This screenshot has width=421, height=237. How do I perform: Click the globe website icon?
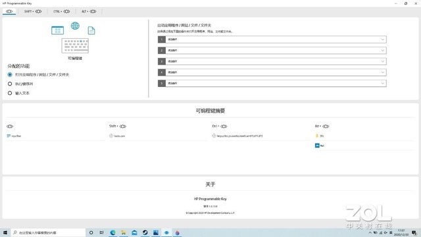click(x=75, y=26)
